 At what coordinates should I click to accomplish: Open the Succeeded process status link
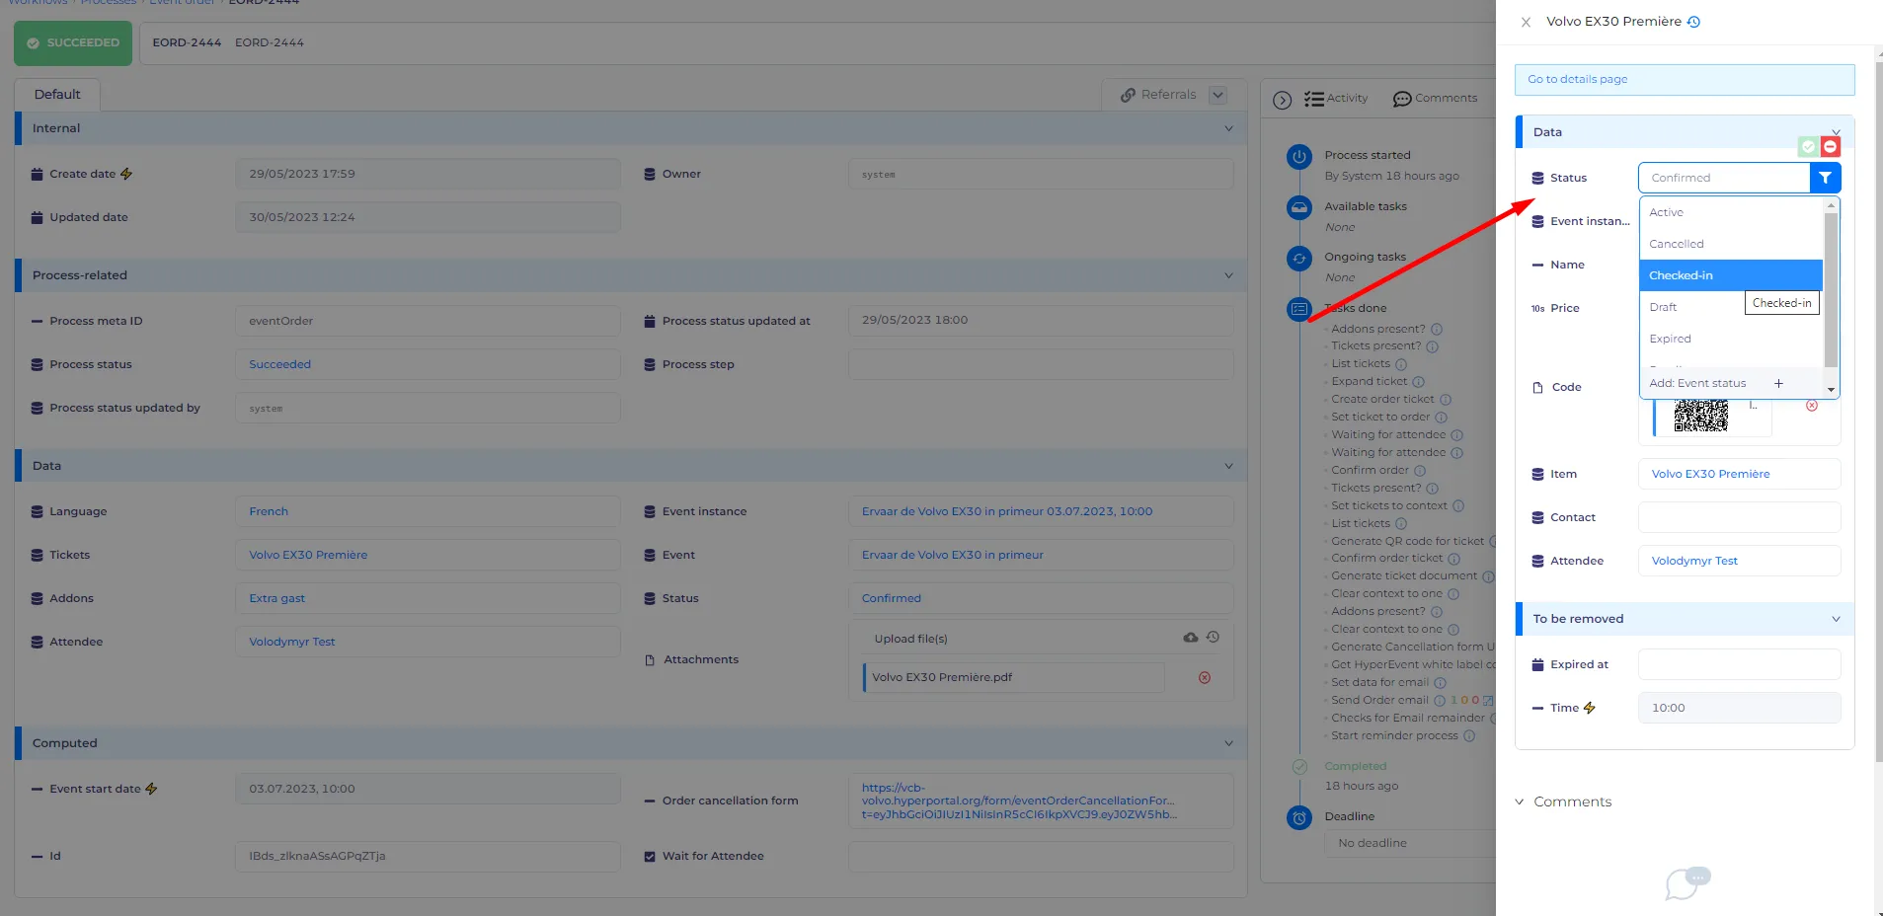click(x=279, y=364)
